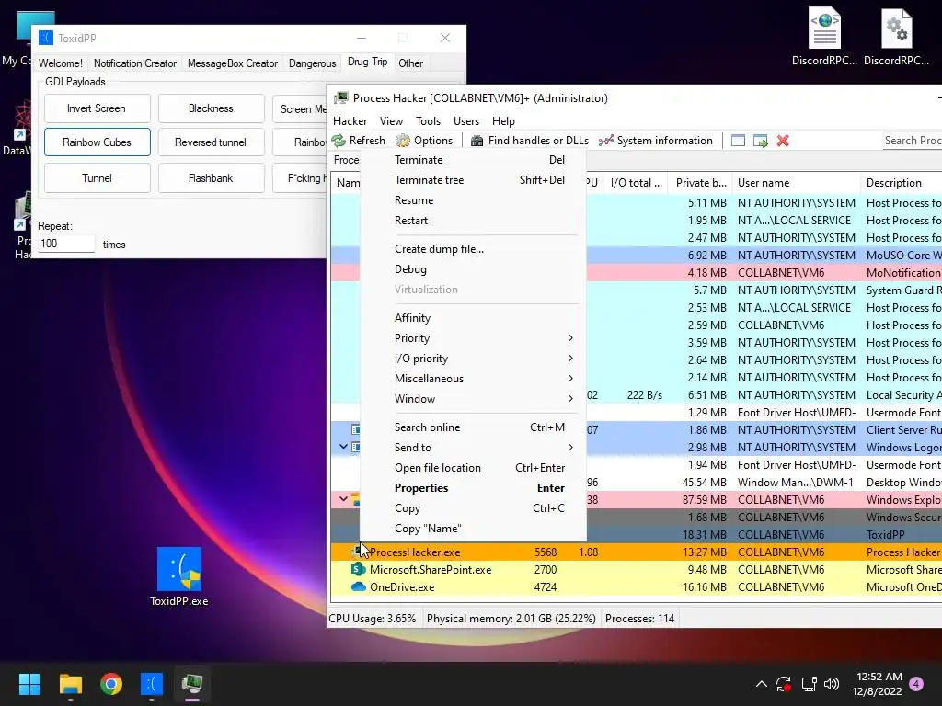This screenshot has width=942, height=706.
Task: Choose Search online in context menu
Action: (x=473, y=427)
